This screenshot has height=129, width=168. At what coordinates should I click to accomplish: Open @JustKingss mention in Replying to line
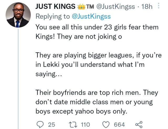[91, 16]
